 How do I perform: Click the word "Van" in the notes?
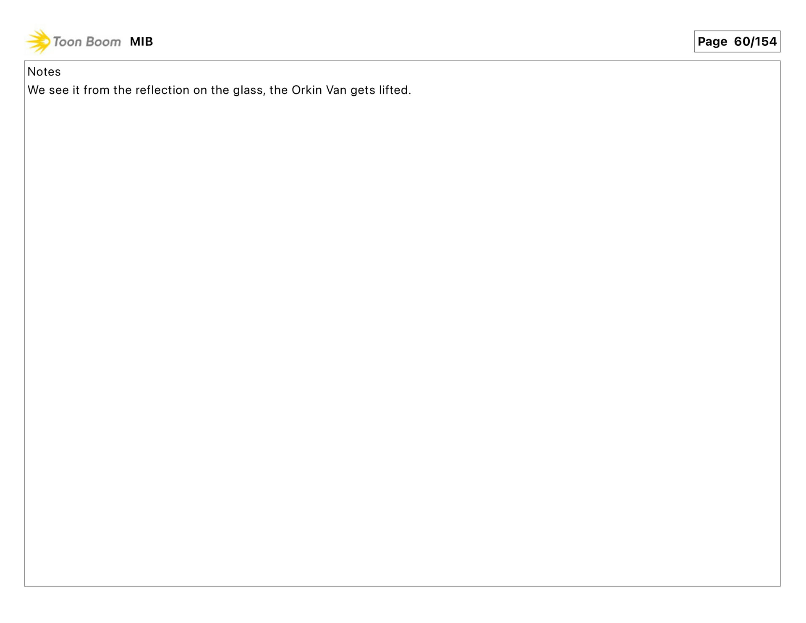tap(336, 90)
